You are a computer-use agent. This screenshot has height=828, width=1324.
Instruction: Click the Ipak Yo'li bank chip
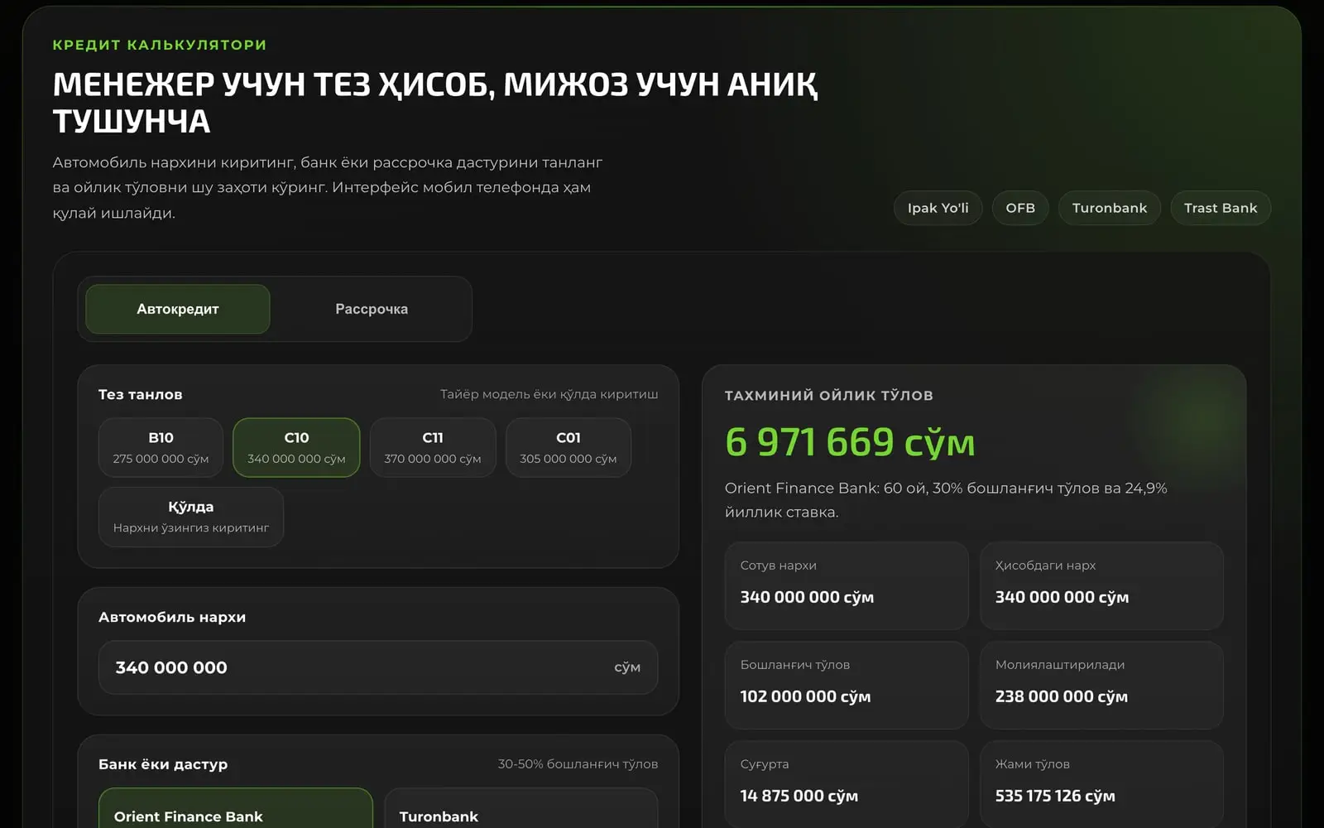(938, 208)
